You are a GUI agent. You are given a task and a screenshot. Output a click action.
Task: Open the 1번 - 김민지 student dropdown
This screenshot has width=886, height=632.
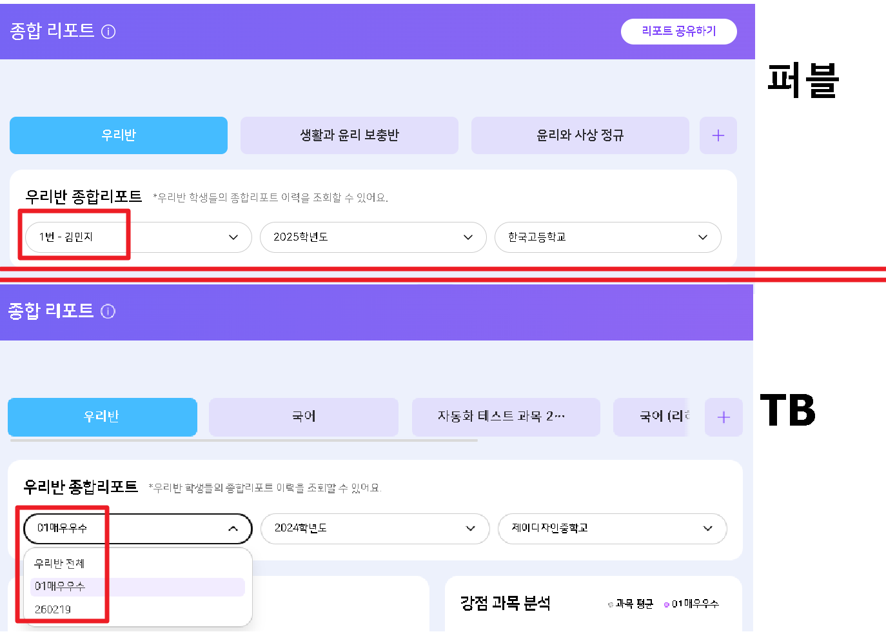[x=137, y=237]
